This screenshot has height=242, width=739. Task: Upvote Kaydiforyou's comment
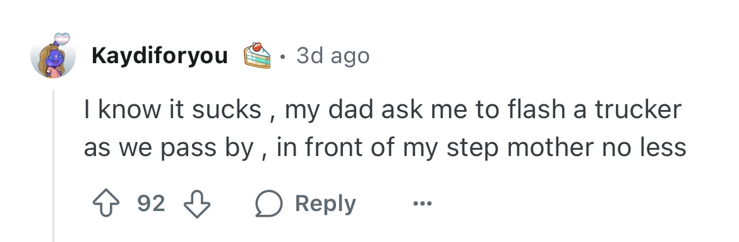(x=105, y=203)
